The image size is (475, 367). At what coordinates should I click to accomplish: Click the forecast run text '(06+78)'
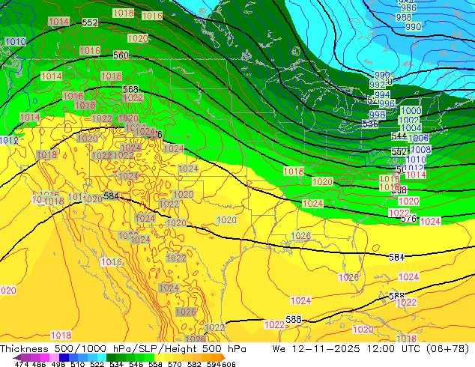point(448,349)
